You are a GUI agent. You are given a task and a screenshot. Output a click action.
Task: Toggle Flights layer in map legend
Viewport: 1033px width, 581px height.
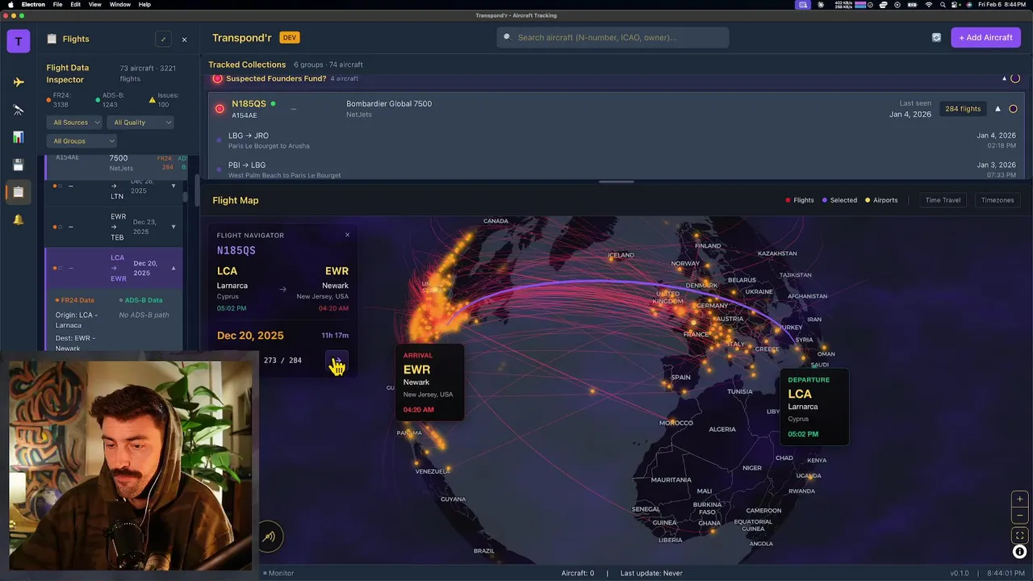click(x=800, y=200)
